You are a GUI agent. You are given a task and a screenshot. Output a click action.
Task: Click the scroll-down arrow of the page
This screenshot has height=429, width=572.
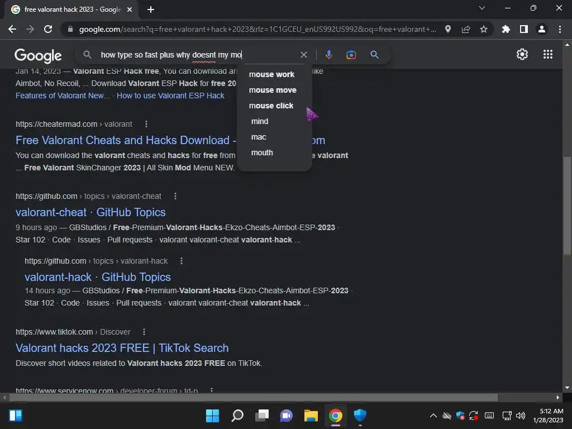[x=567, y=388]
